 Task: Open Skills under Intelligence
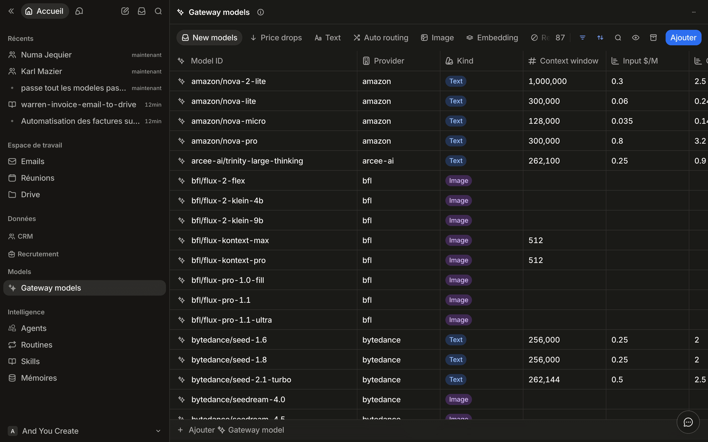(x=85, y=361)
